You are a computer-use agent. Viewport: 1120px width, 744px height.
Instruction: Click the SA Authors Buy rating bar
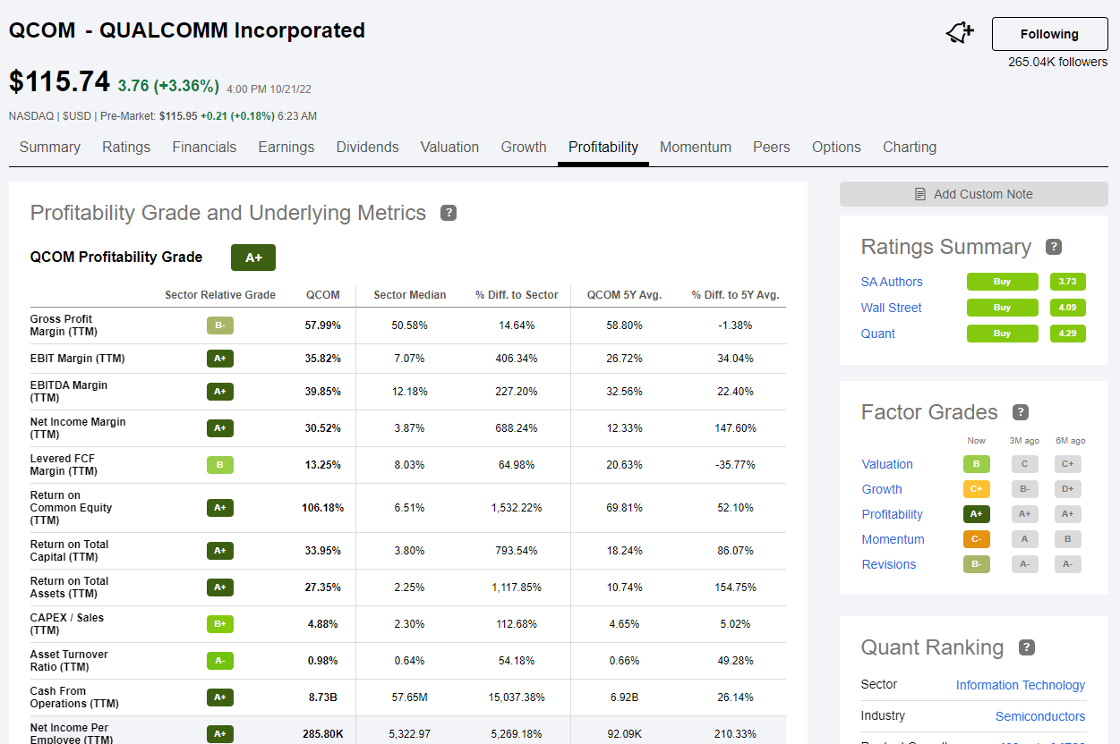click(x=1003, y=282)
